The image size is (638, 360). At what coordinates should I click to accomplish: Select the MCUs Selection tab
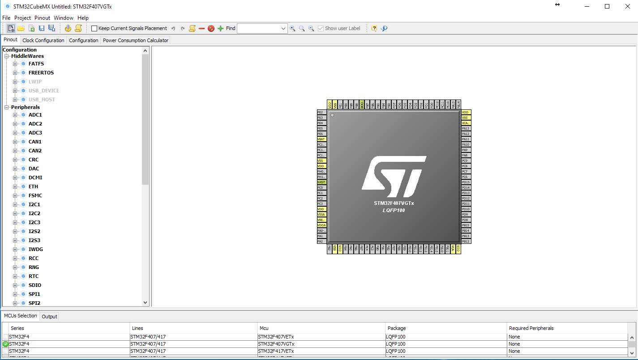point(21,316)
